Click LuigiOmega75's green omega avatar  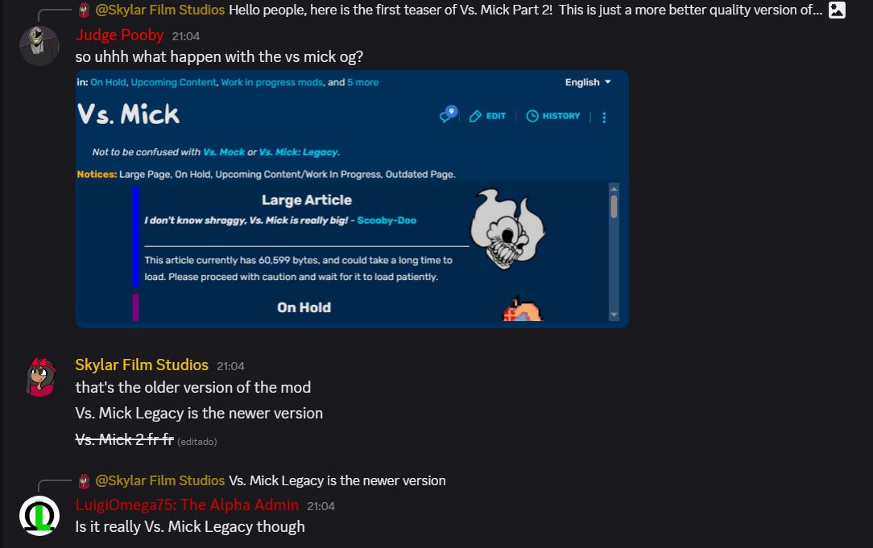tap(39, 516)
